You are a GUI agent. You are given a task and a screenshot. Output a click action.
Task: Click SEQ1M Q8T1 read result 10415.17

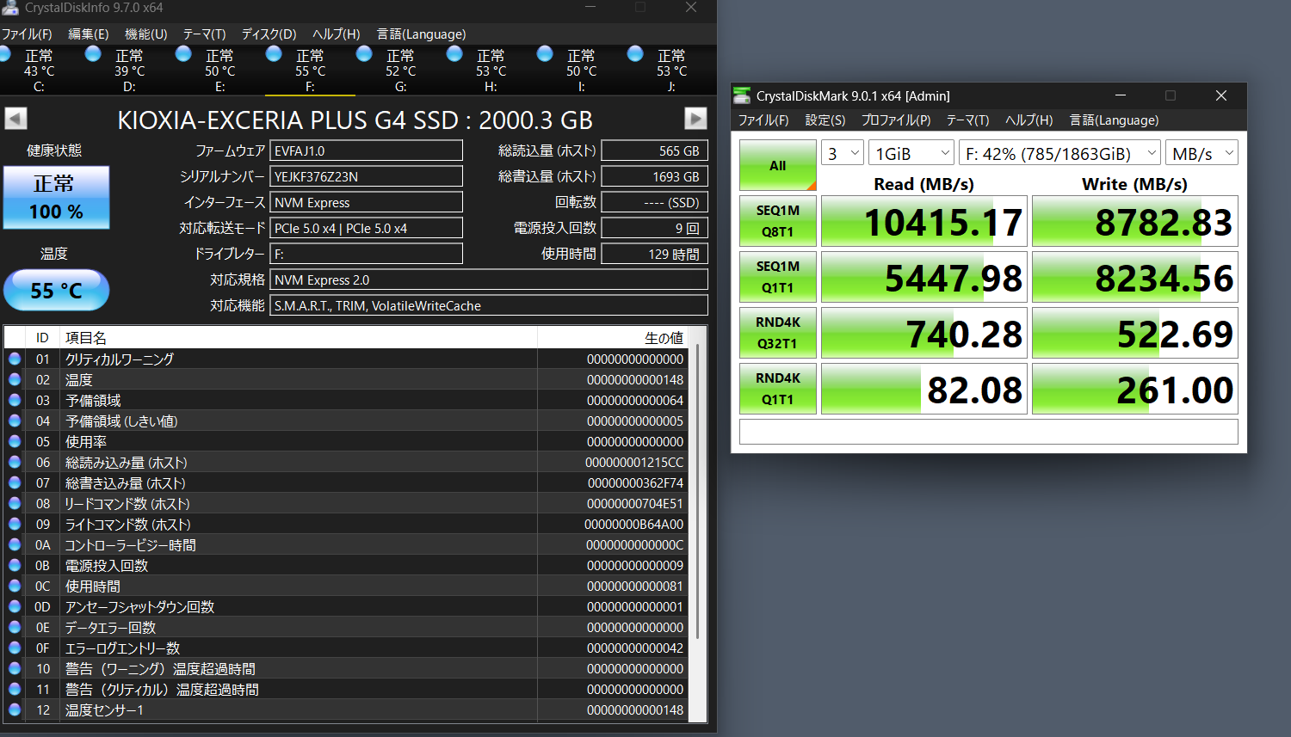point(923,221)
